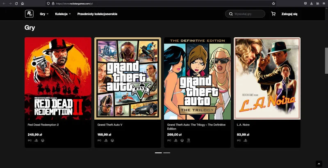Open L.A. Noire cover art
The height and width of the screenshot is (168, 328).
click(x=267, y=78)
